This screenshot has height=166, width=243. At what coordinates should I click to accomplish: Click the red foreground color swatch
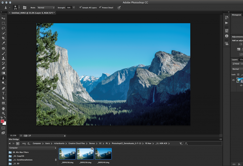[x=2, y=121]
